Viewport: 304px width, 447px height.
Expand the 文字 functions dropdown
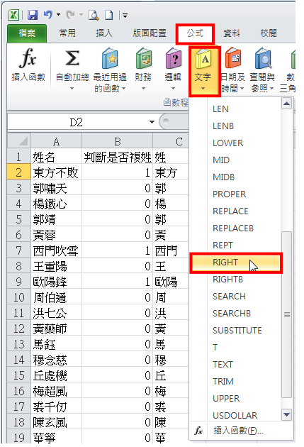tap(203, 89)
